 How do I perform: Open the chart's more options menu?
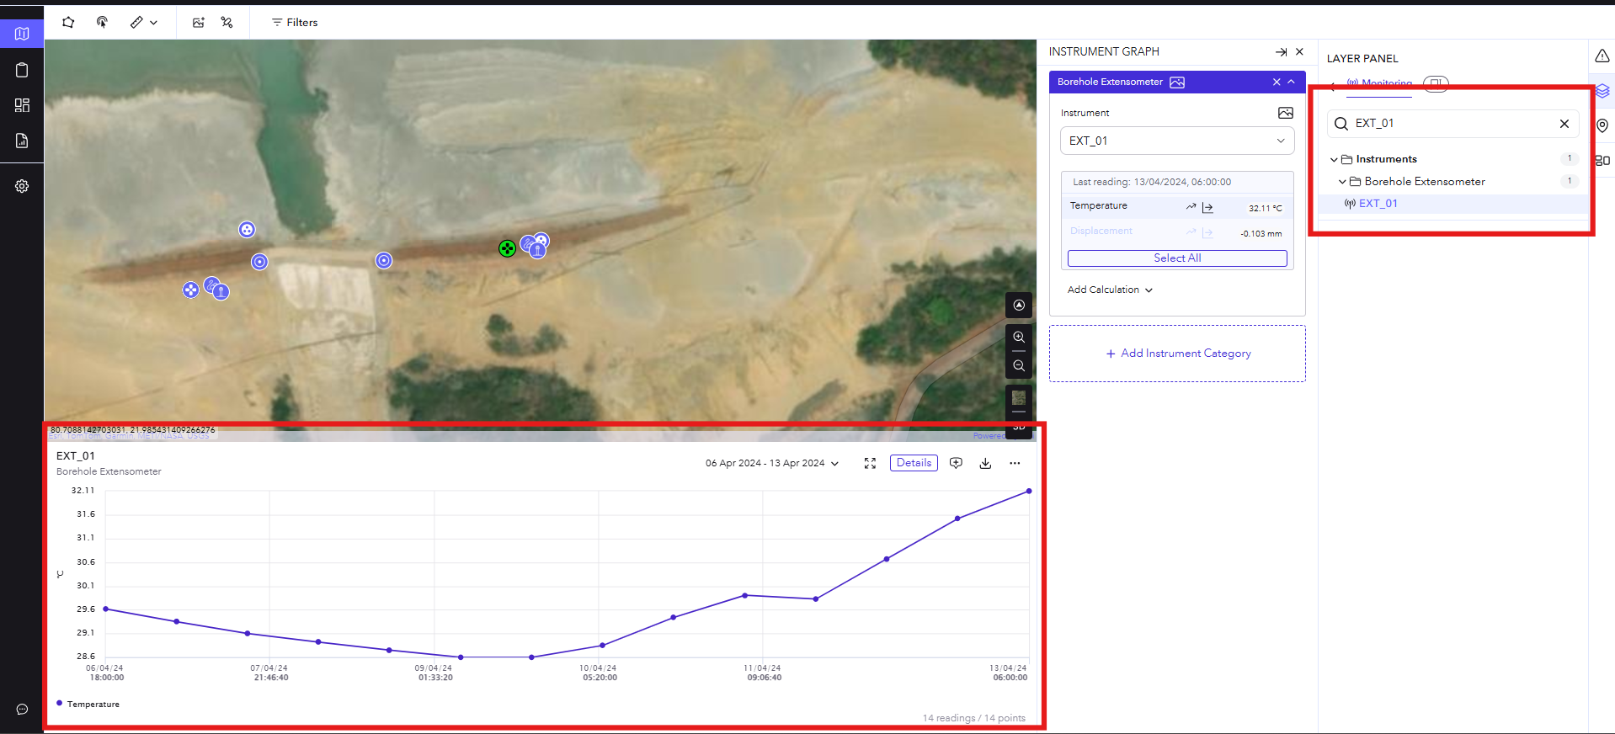1015,463
